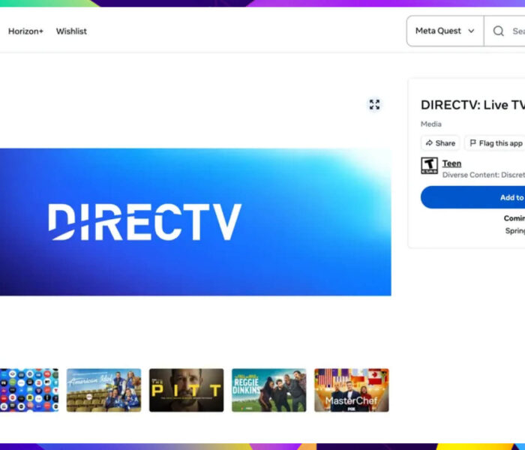
Task: Click the Diverse Content descriptor text
Action: (x=484, y=175)
